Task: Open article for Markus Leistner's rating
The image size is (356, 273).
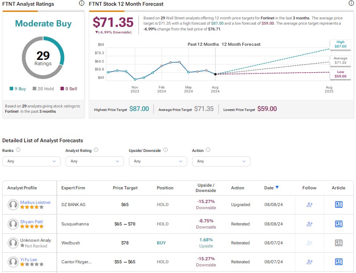Action: coord(338,204)
